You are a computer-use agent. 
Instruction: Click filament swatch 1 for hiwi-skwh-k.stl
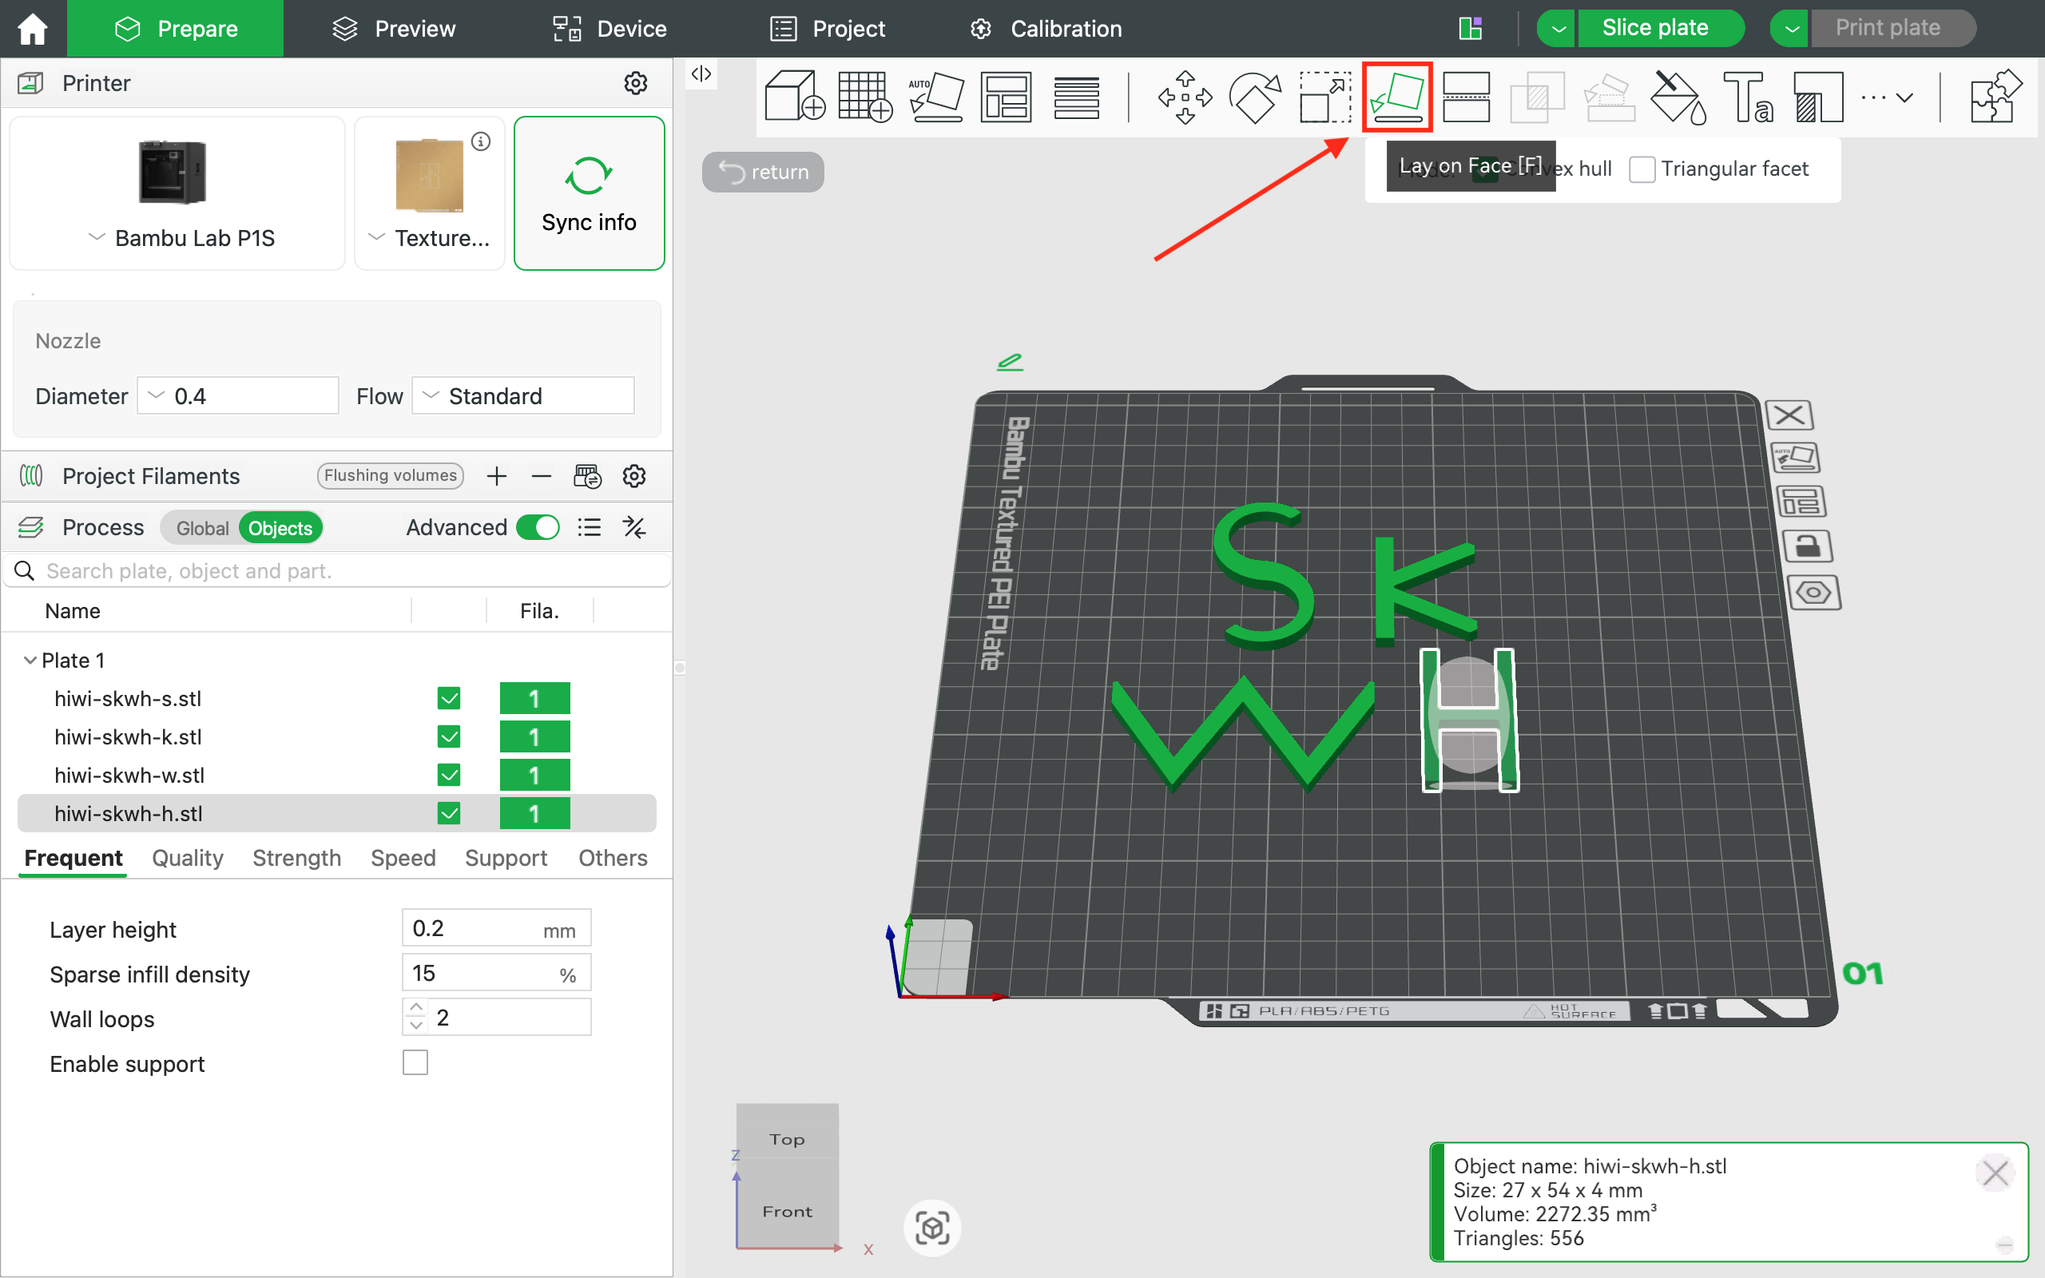pos(534,737)
